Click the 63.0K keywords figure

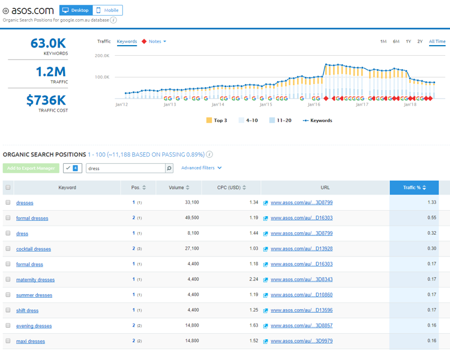[x=48, y=43]
